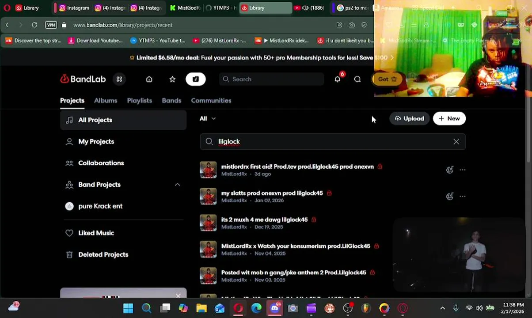The height and width of the screenshot is (318, 532).
Task: Select the ps2 Google search browser tab
Action: coord(352,8)
